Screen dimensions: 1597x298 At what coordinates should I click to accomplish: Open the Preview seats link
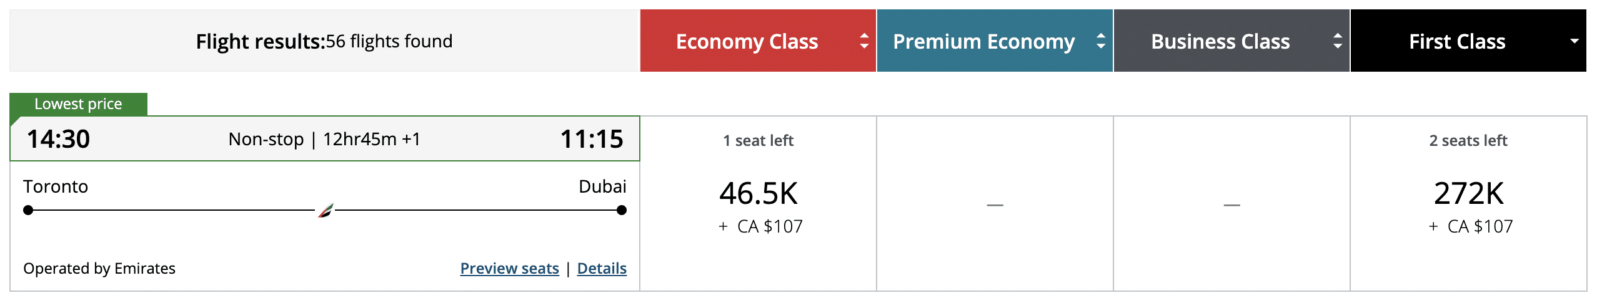(x=509, y=268)
